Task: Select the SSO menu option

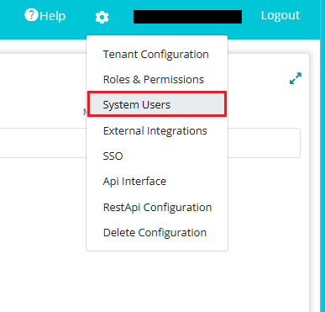Action: [x=113, y=156]
